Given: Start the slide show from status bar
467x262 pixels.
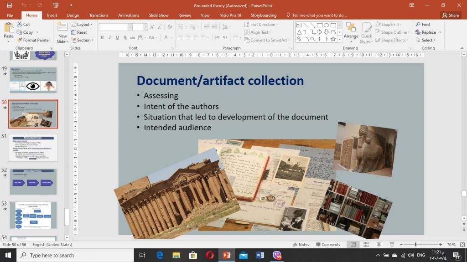Looking at the screenshot, I should pyautogui.click(x=392, y=245).
